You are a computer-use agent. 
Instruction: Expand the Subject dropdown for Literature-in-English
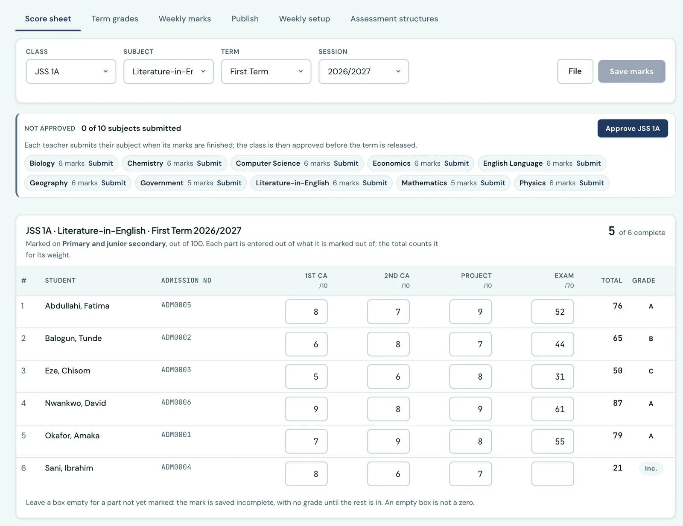[x=169, y=71]
